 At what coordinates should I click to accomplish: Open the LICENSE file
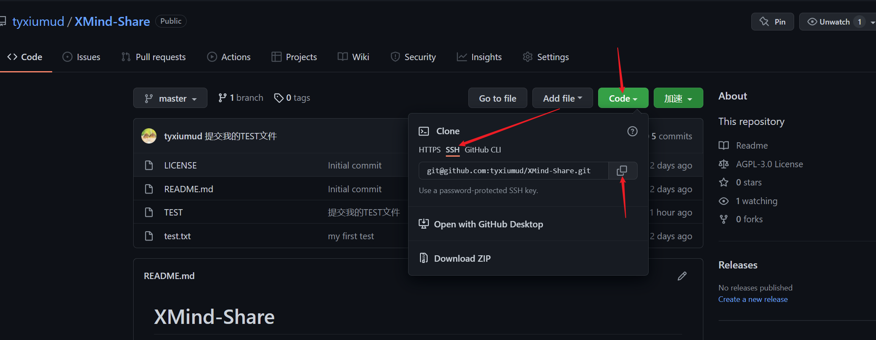tap(180, 166)
